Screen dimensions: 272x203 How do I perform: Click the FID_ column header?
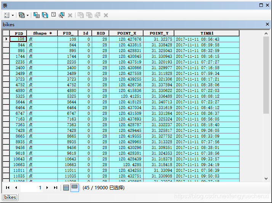click(x=68, y=33)
